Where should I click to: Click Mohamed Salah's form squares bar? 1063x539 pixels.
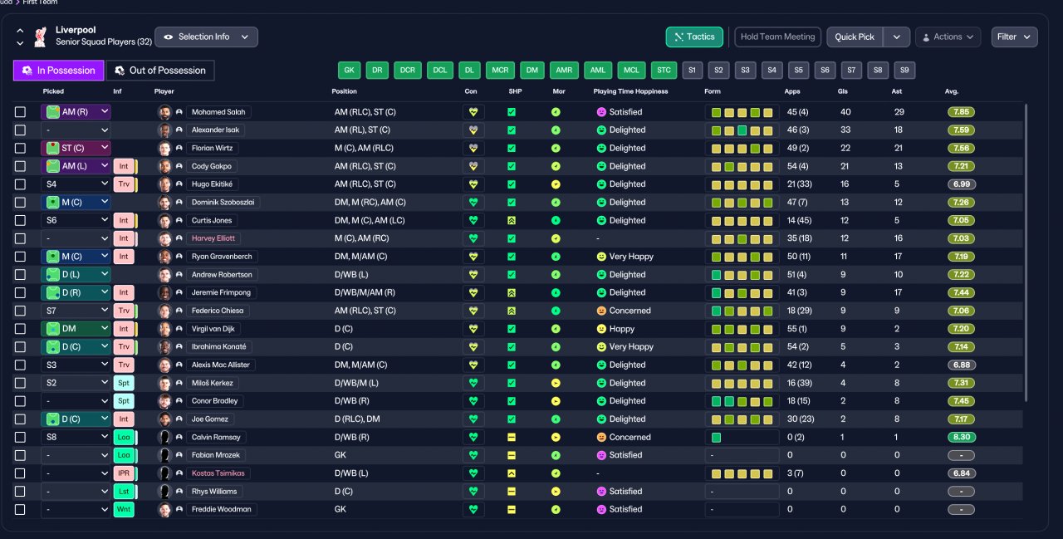(742, 112)
